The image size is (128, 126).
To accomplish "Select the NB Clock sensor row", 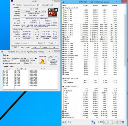I will tap(90, 39).
